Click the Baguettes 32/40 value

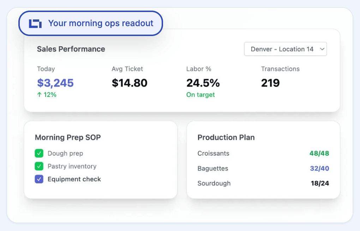click(319, 168)
